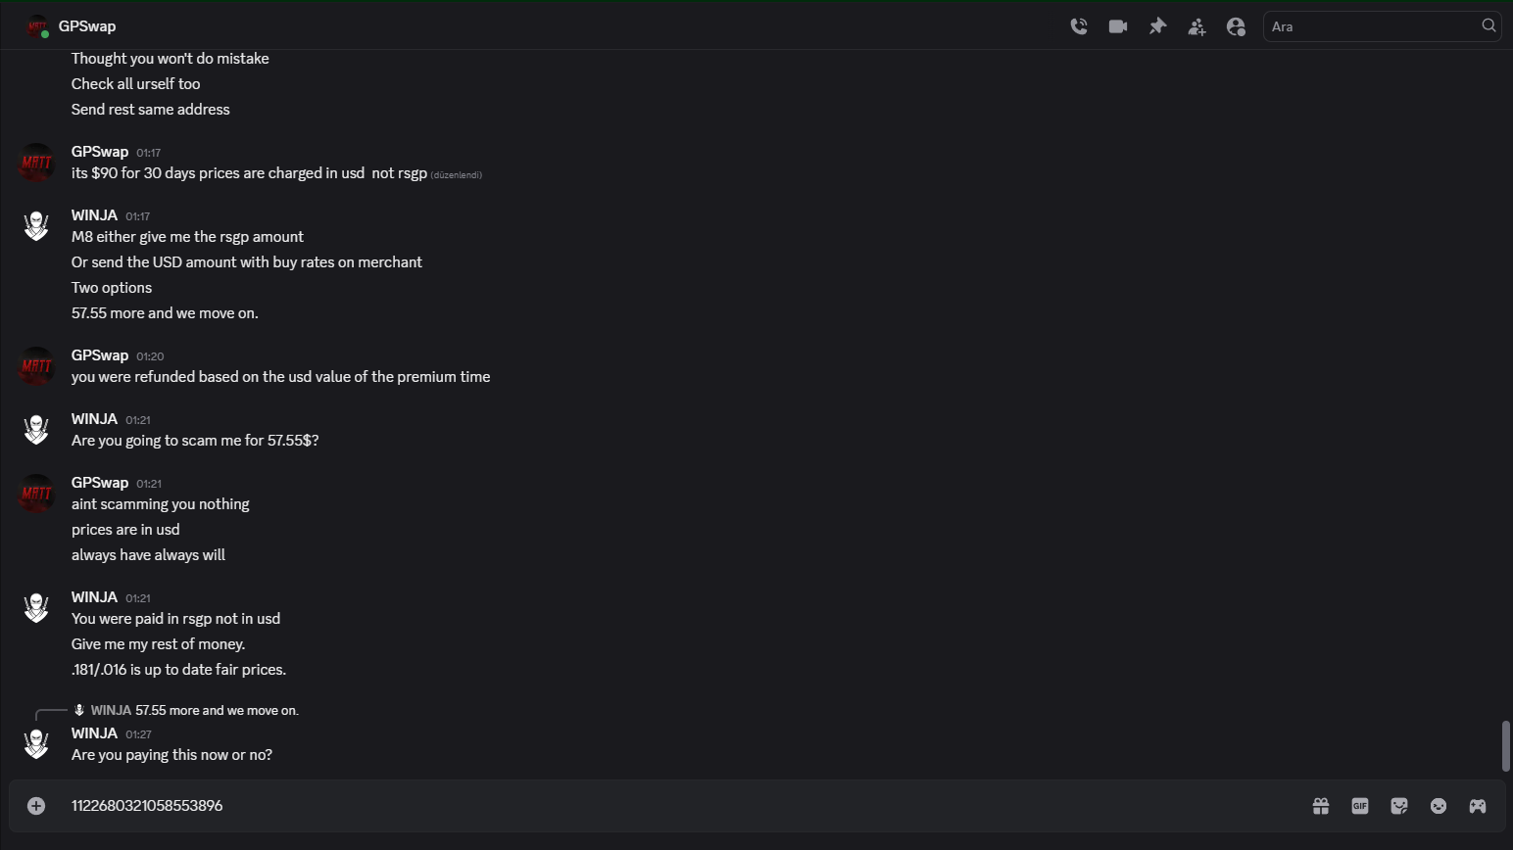Show the user profile panel
The image size is (1513, 850).
[1236, 26]
